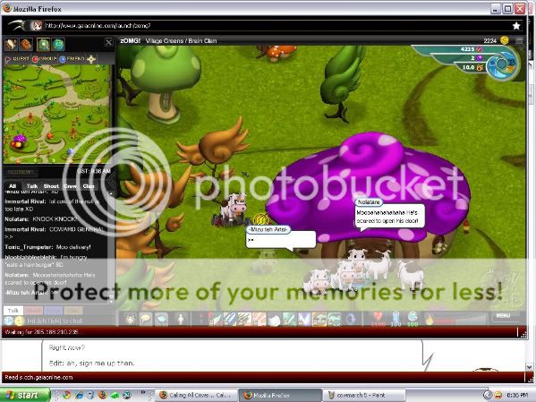Launch Internet Explorer from quick launch
The height and width of the screenshot is (402, 536).
point(79,395)
